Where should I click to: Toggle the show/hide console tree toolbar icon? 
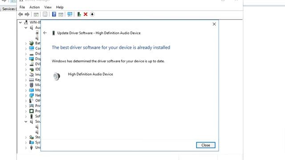[x=36, y=14]
